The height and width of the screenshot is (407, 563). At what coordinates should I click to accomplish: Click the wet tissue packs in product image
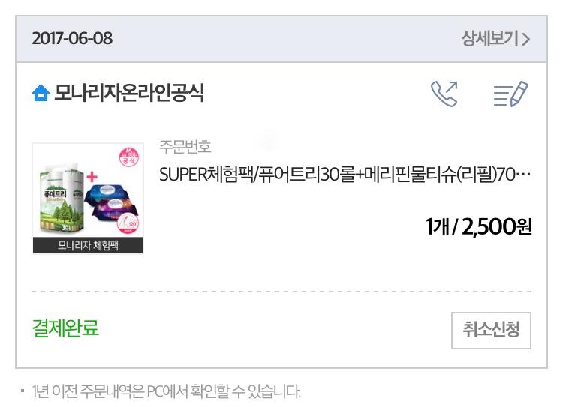111,201
